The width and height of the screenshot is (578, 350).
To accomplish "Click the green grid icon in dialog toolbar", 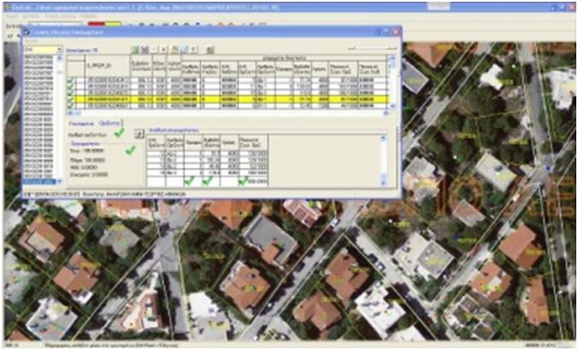I will click(134, 50).
